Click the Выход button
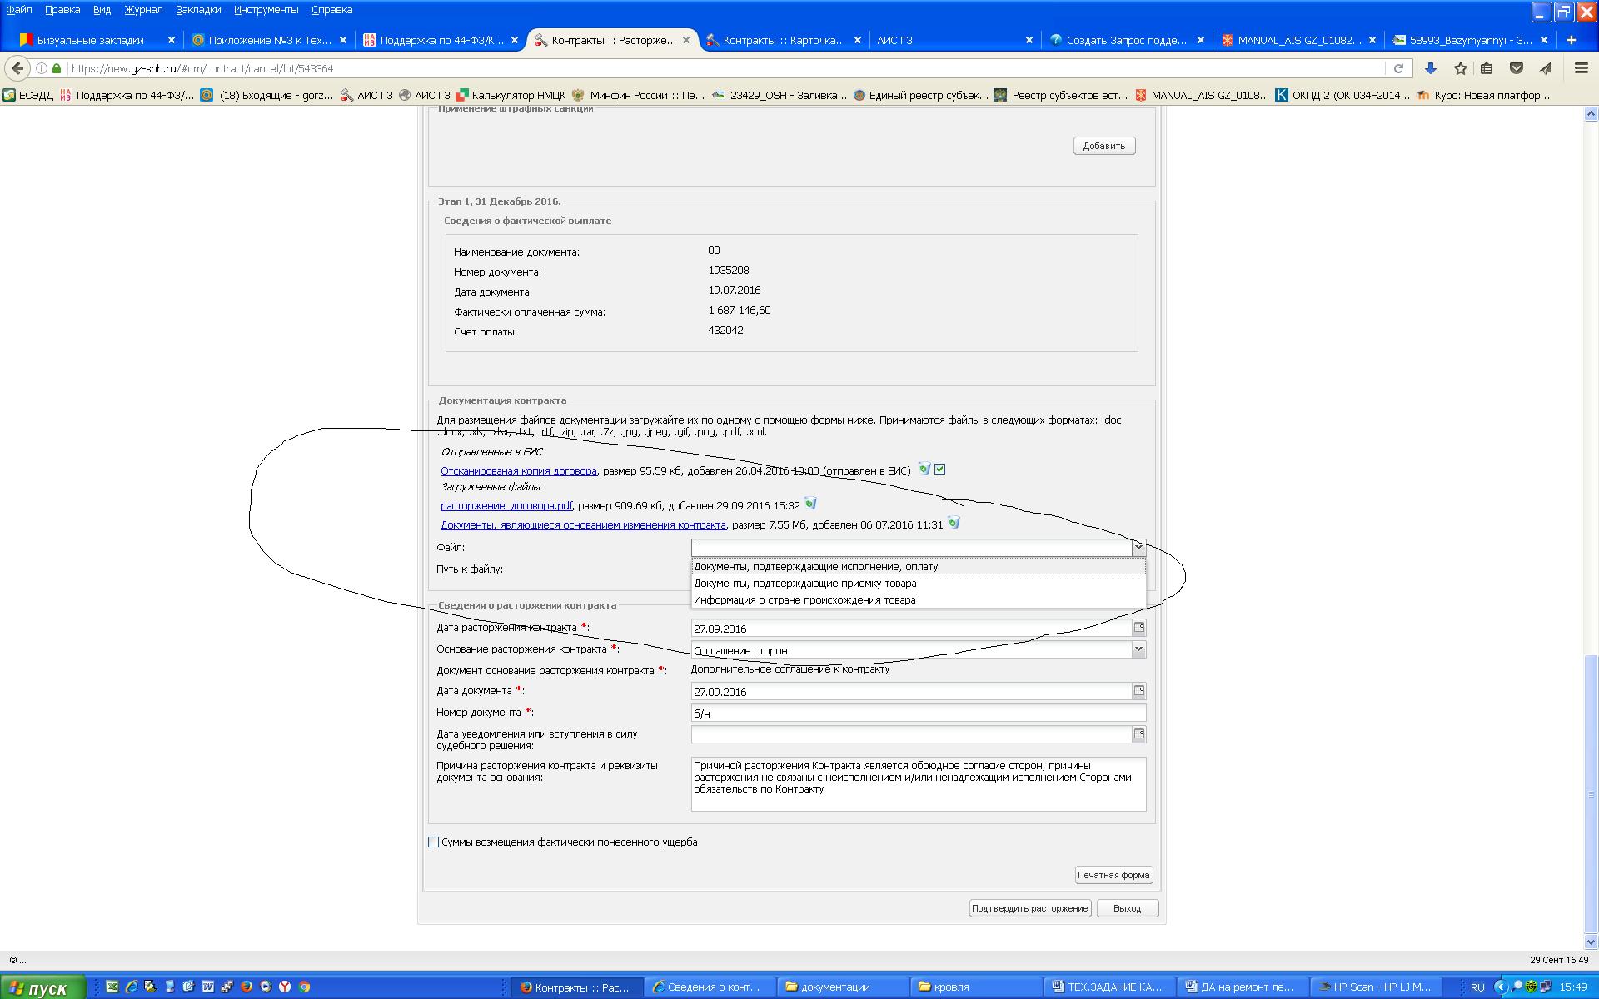This screenshot has height=999, width=1599. click(1127, 908)
